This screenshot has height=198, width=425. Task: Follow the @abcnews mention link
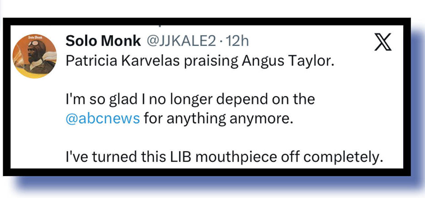point(103,120)
